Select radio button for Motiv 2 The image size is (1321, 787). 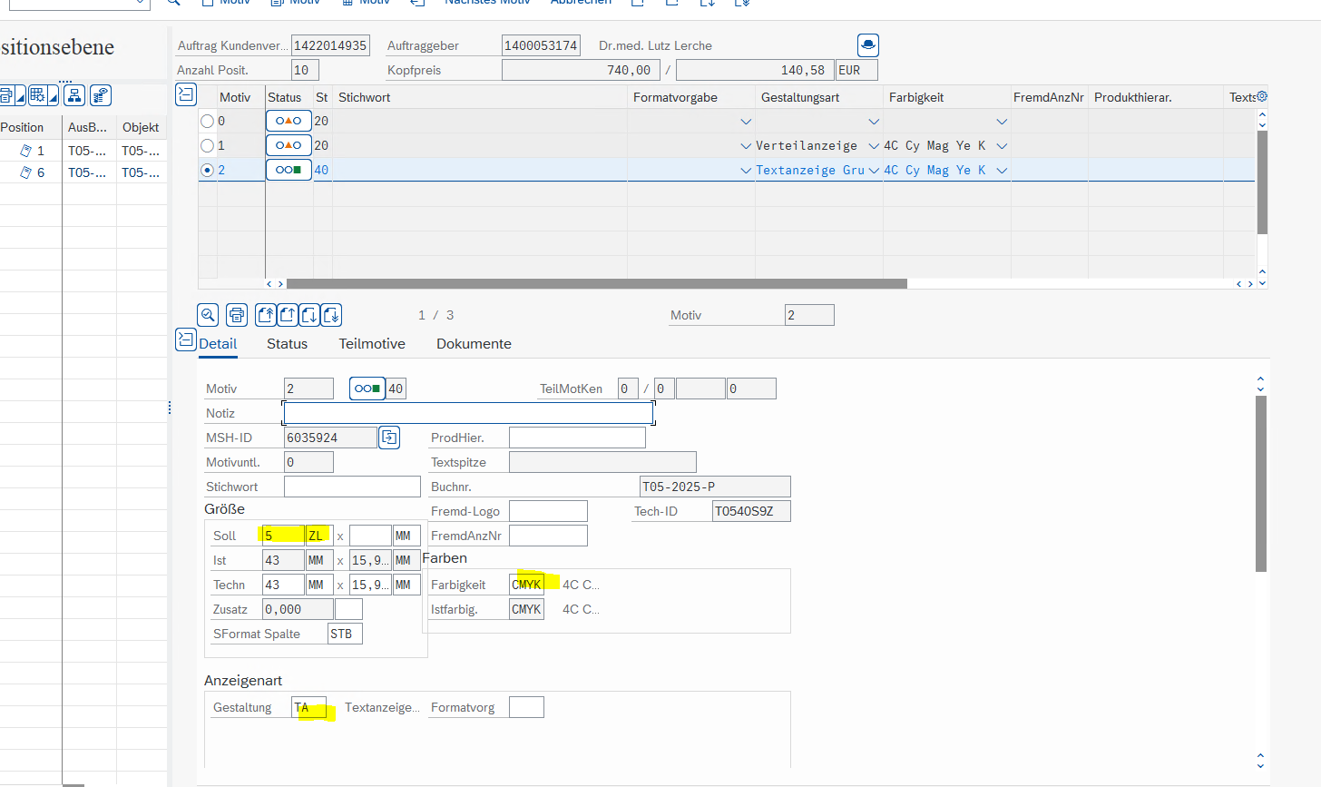coord(208,170)
